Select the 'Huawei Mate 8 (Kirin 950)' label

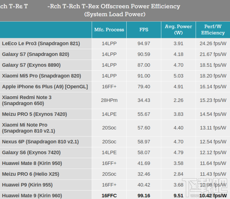click(x=32, y=163)
